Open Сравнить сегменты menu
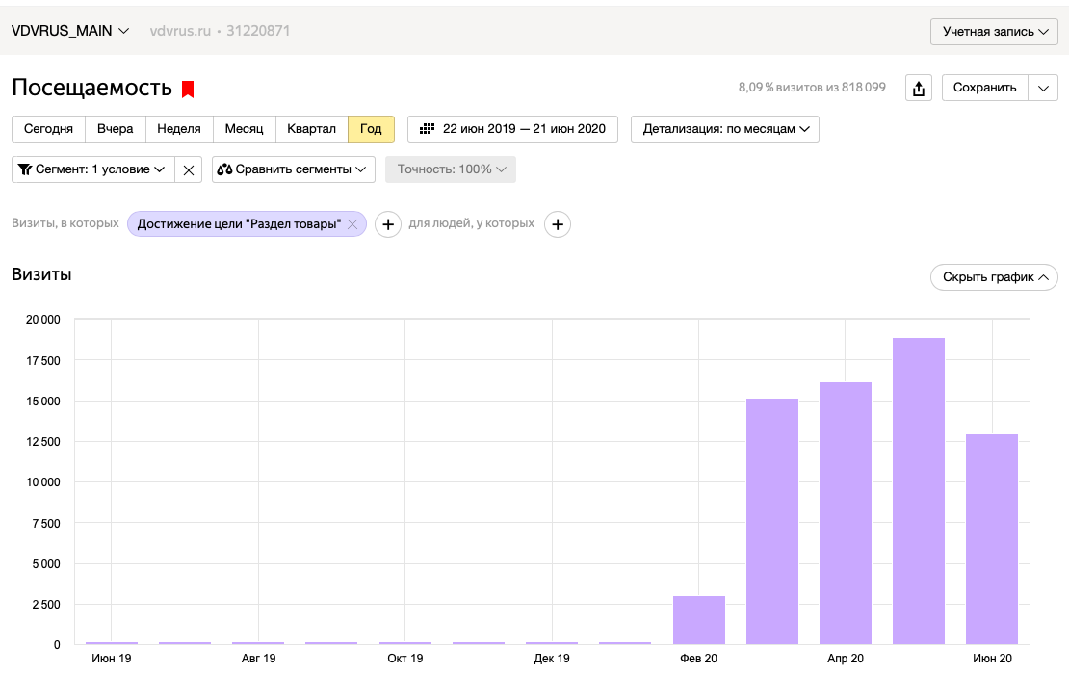This screenshot has width=1069, height=674. pyautogui.click(x=294, y=169)
